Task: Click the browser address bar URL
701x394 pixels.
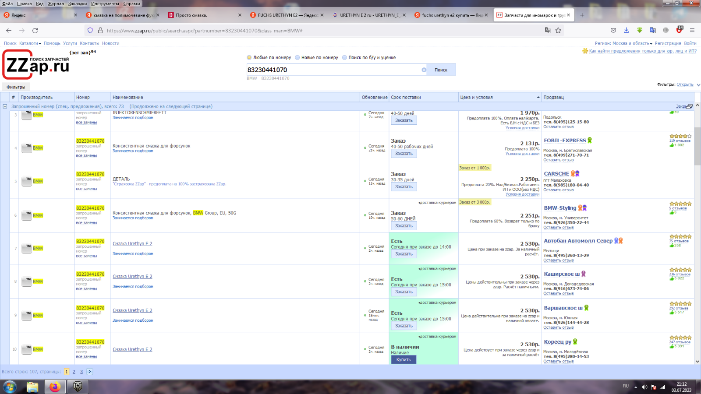Action: click(x=205, y=31)
